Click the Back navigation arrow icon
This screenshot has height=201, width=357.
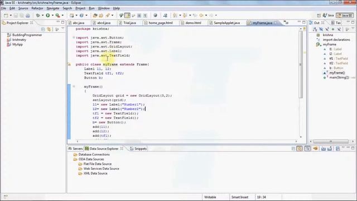pyautogui.click(x=201, y=16)
